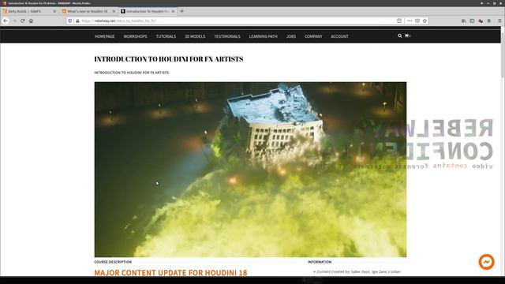This screenshot has width=505, height=284.
Task: Click the building destruction course image
Action: 250,170
